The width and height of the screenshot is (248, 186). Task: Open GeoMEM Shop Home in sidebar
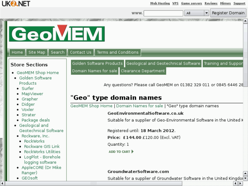pos(38,73)
